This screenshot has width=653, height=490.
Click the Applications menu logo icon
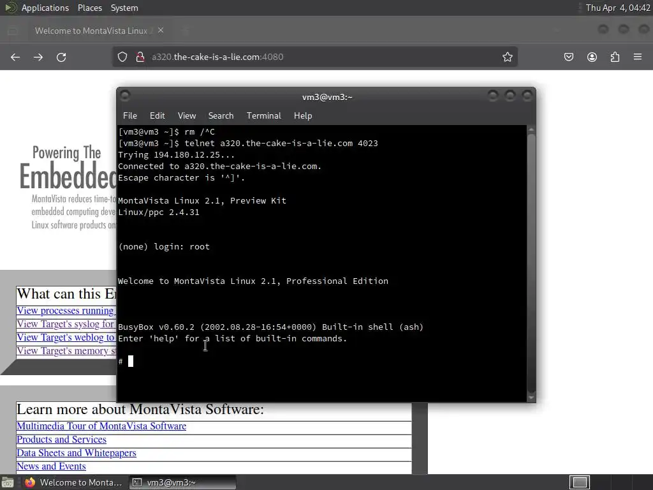[10, 8]
